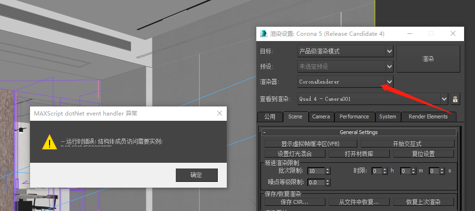Click the 渲染 render button

pos(428,59)
